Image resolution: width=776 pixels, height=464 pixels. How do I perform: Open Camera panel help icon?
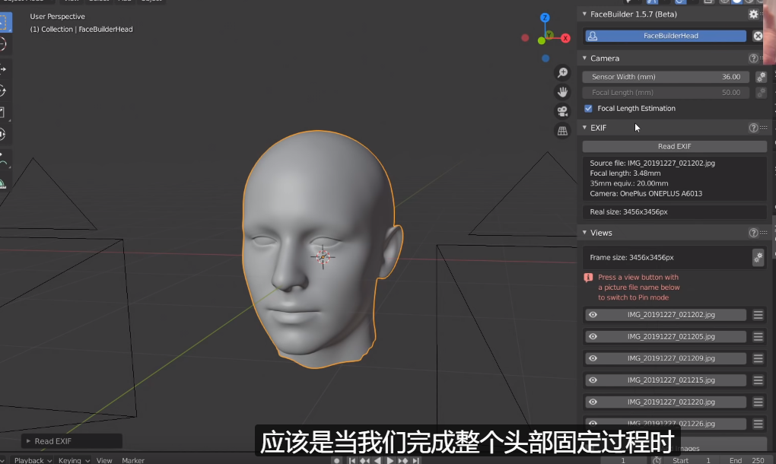[x=753, y=59]
